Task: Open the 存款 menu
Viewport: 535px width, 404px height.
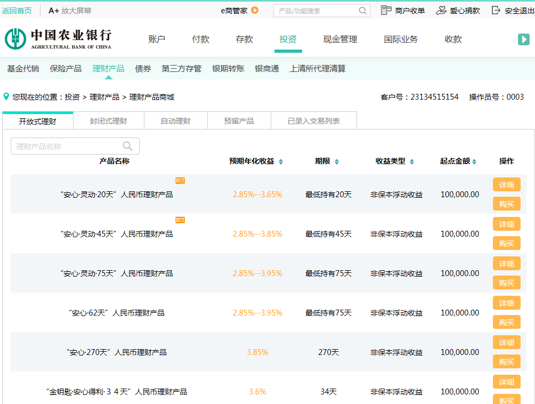Action: tap(244, 39)
